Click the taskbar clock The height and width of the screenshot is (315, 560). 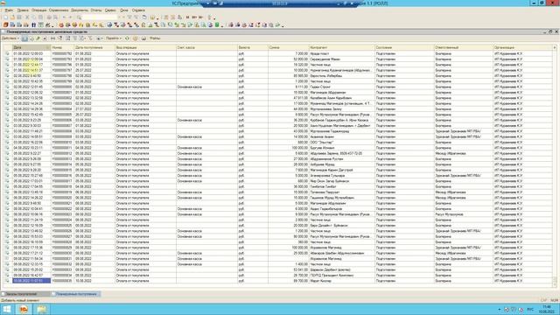547,309
